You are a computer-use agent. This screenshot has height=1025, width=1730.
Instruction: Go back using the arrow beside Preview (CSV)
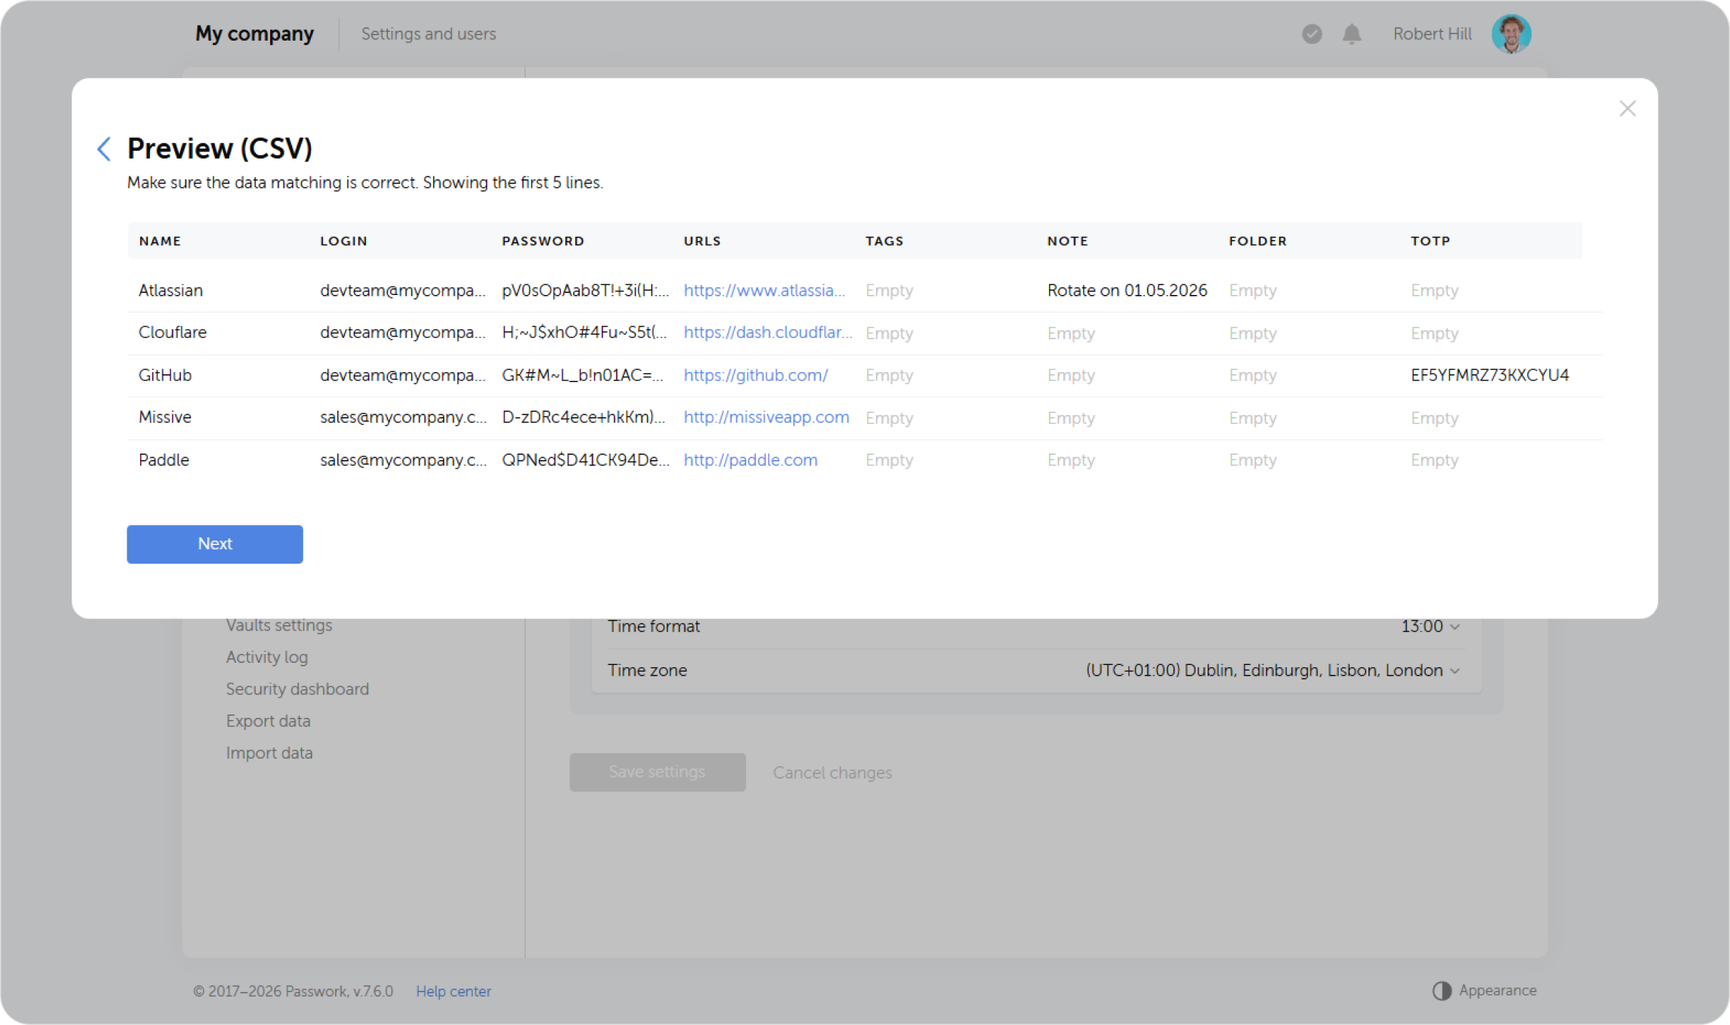(104, 149)
